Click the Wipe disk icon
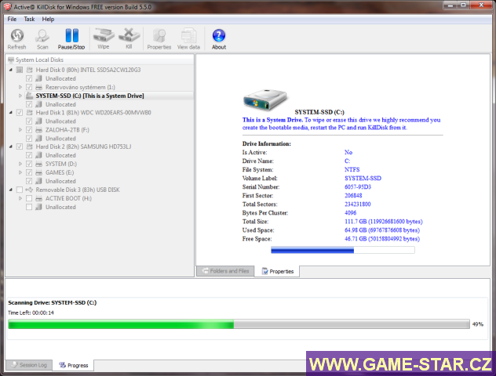 (x=104, y=35)
